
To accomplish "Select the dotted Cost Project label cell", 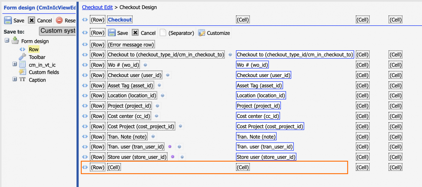I will tap(141, 126).
